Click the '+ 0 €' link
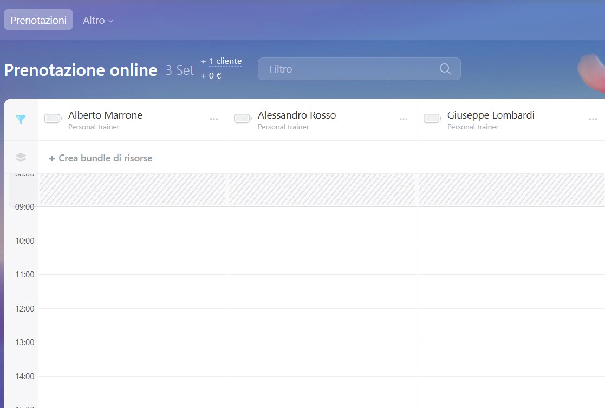The height and width of the screenshot is (408, 605). pyautogui.click(x=214, y=76)
